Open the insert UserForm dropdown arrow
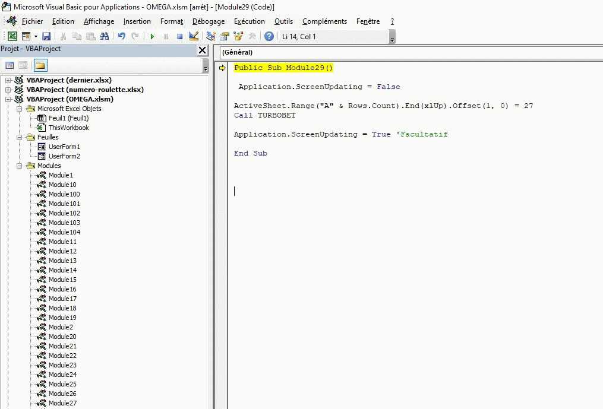This screenshot has width=603, height=409. point(35,36)
